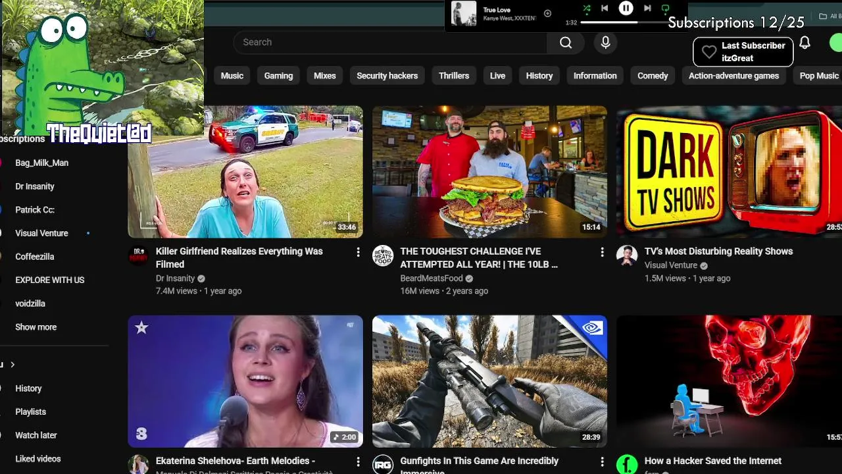842x474 pixels.
Task: Open THE TOUGHEST CHALLENGE video title
Action: [479, 257]
